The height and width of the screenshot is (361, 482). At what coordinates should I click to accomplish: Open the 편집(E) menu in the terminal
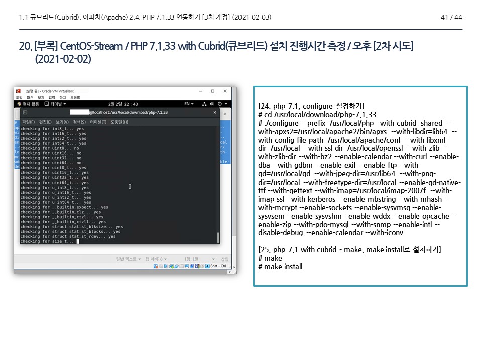pyautogui.click(x=45, y=122)
